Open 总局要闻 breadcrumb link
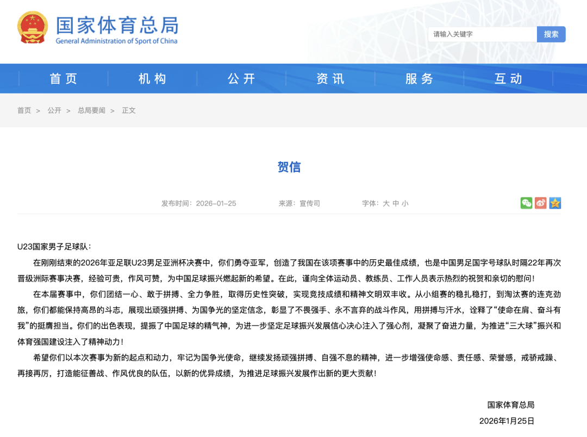587x437 pixels. pyautogui.click(x=91, y=110)
